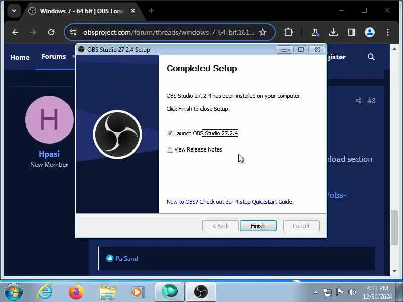Open Windows Media Player taskbar icon
403x302 pixels.
pos(138,292)
